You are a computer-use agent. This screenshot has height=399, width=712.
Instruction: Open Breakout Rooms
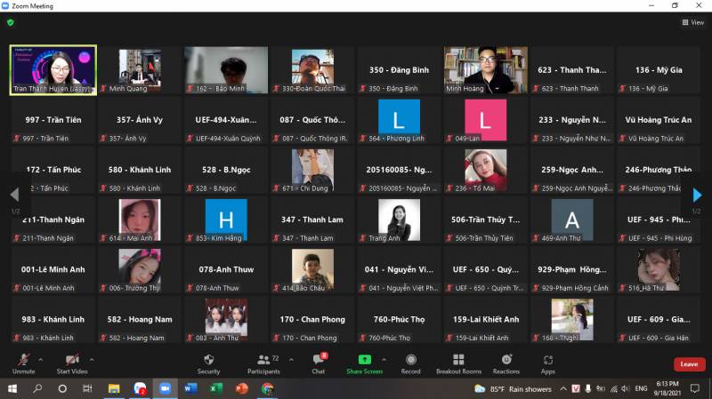click(458, 363)
